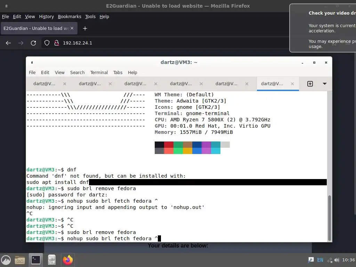Close the active sixth terminal tab

(x=292, y=84)
